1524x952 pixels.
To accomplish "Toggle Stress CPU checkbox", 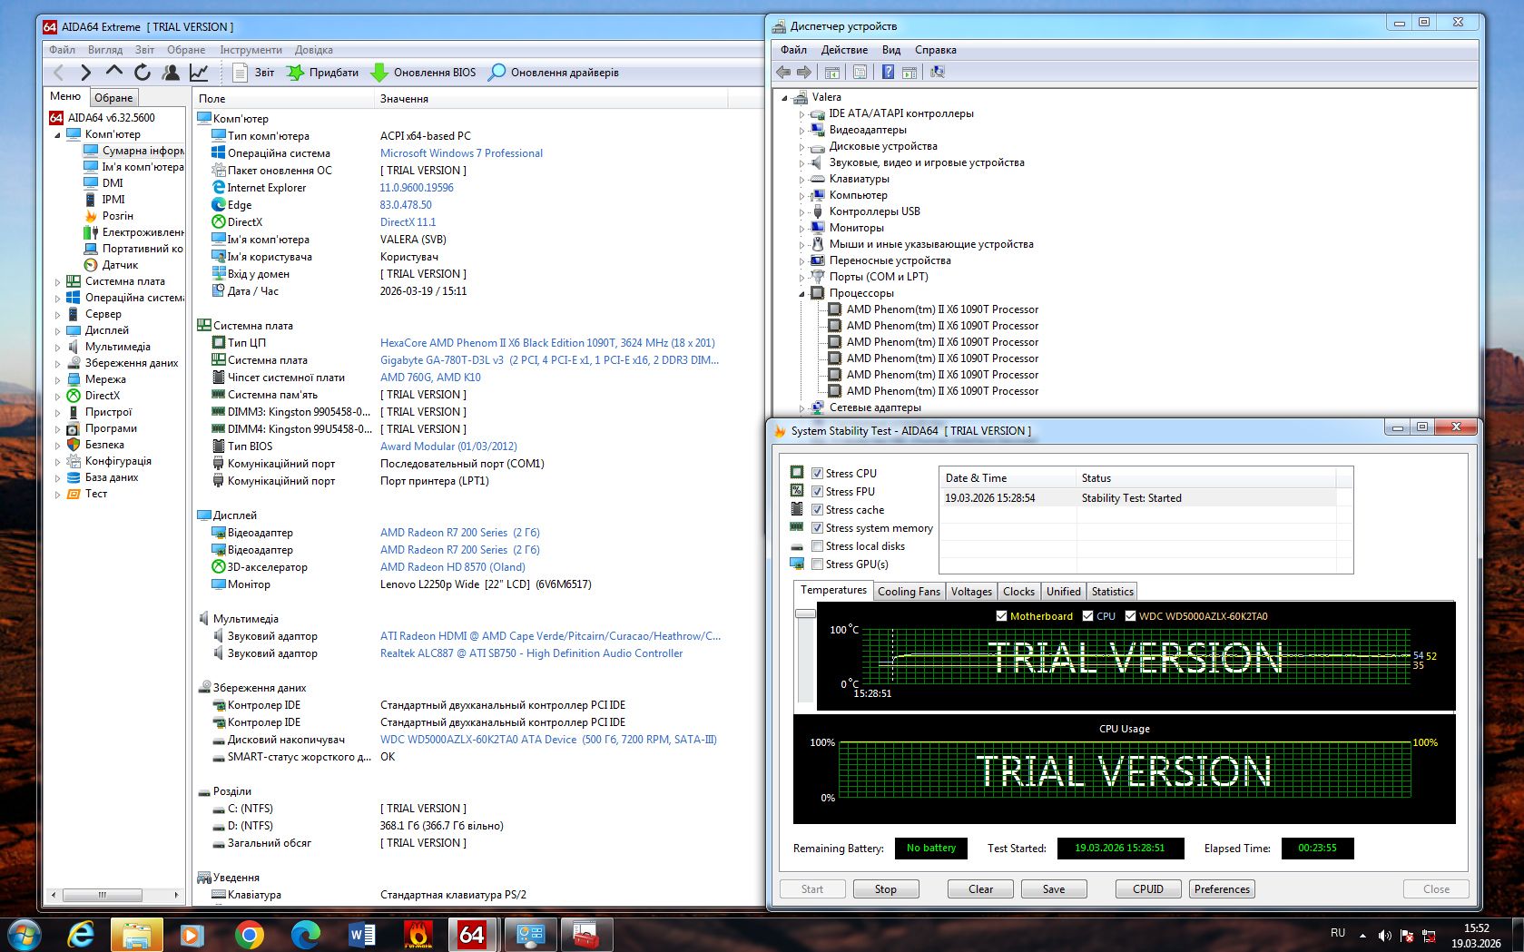I will (817, 474).
